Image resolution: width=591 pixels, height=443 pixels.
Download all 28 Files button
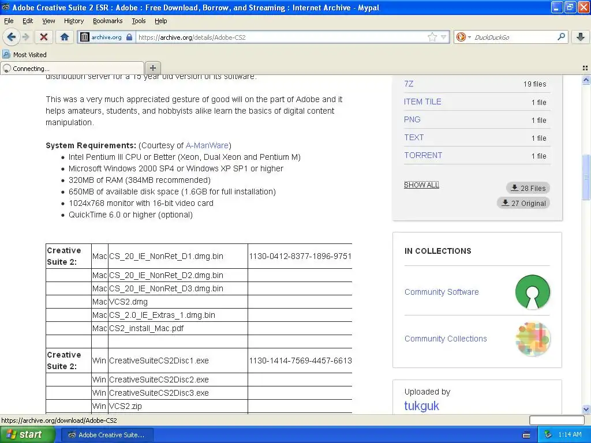click(x=528, y=188)
